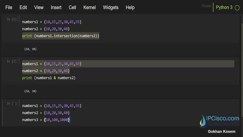Click numbers2 assignment line in cell 1
Screen dimensions: 243x137
point(46,29)
